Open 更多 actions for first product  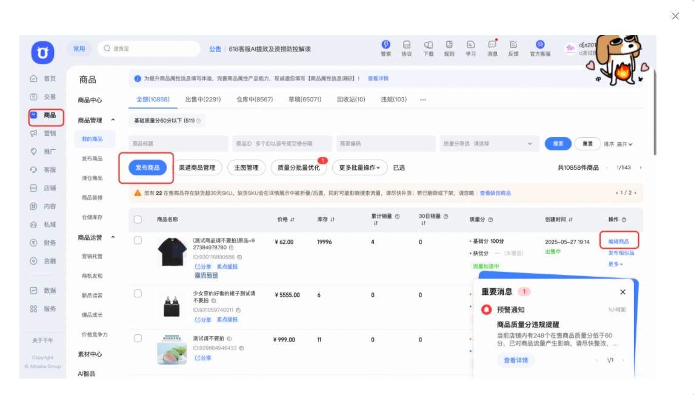[615, 265]
